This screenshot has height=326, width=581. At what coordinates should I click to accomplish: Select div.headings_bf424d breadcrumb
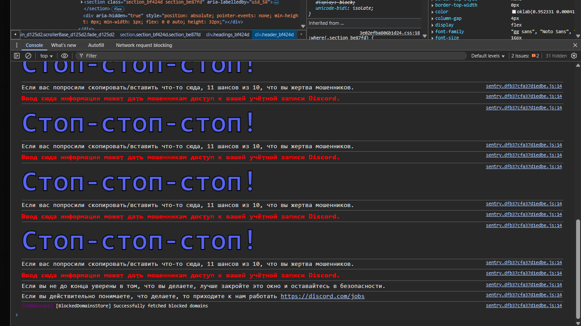(x=228, y=35)
